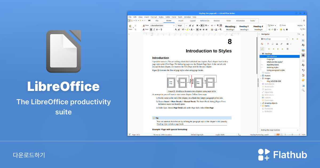
Task: Select the Navigate Backward arrow in Navigator
Action: tap(269, 49)
